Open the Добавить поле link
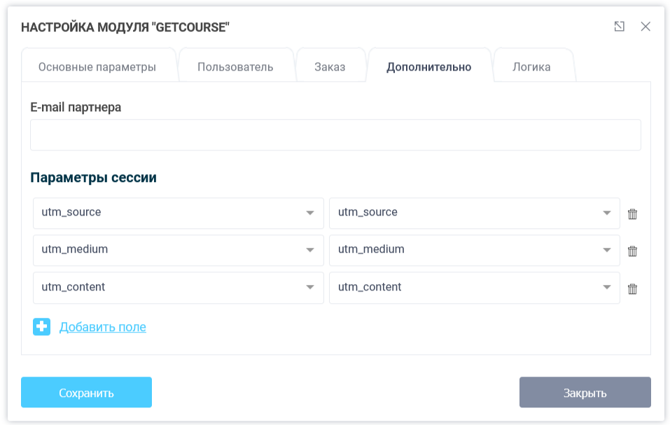The width and height of the screenshot is (670, 425). 103,326
